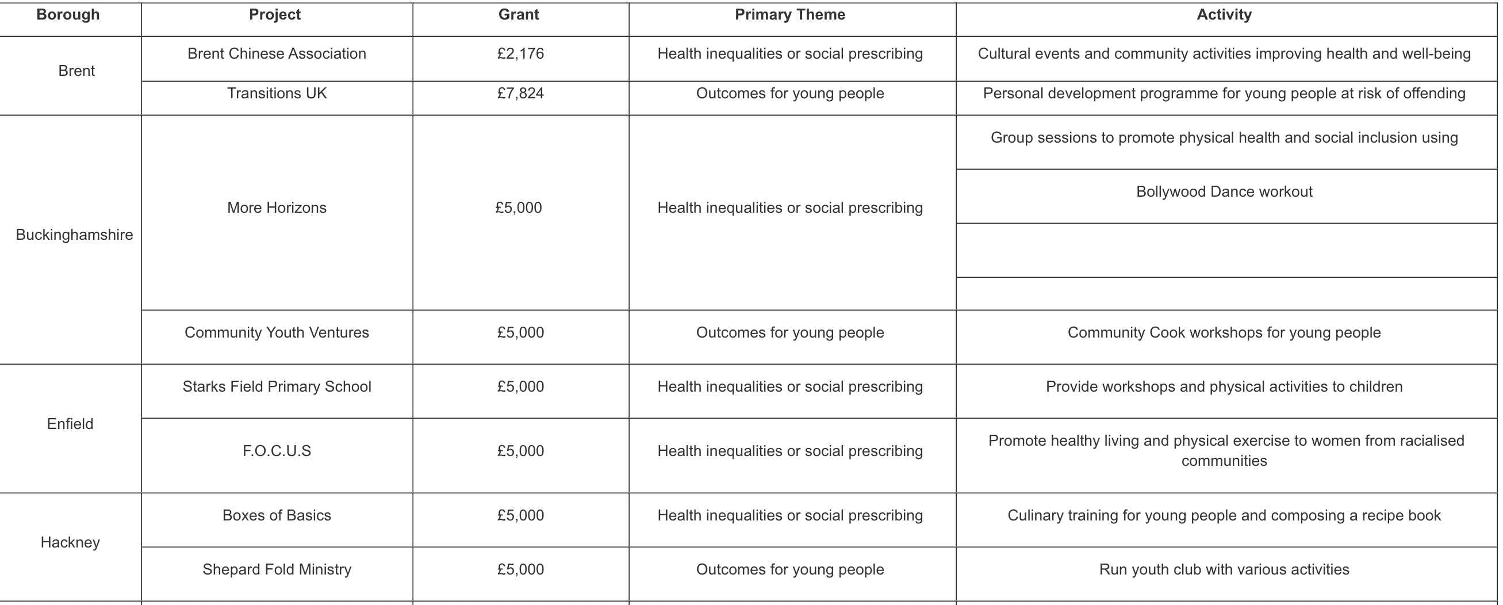Screen dimensions: 1503x605
Task: Select the £7,824 grant amount
Action: [x=520, y=94]
